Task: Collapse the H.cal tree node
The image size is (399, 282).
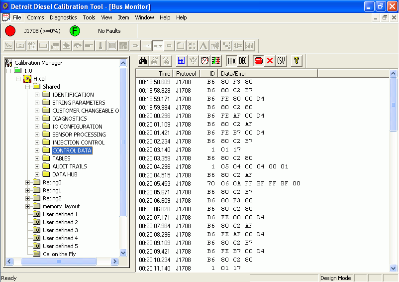Action: (18, 79)
